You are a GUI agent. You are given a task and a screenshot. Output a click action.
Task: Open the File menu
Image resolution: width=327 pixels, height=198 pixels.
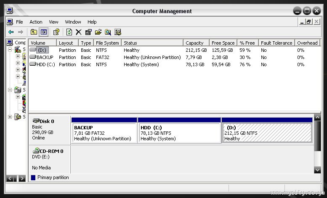coord(19,22)
